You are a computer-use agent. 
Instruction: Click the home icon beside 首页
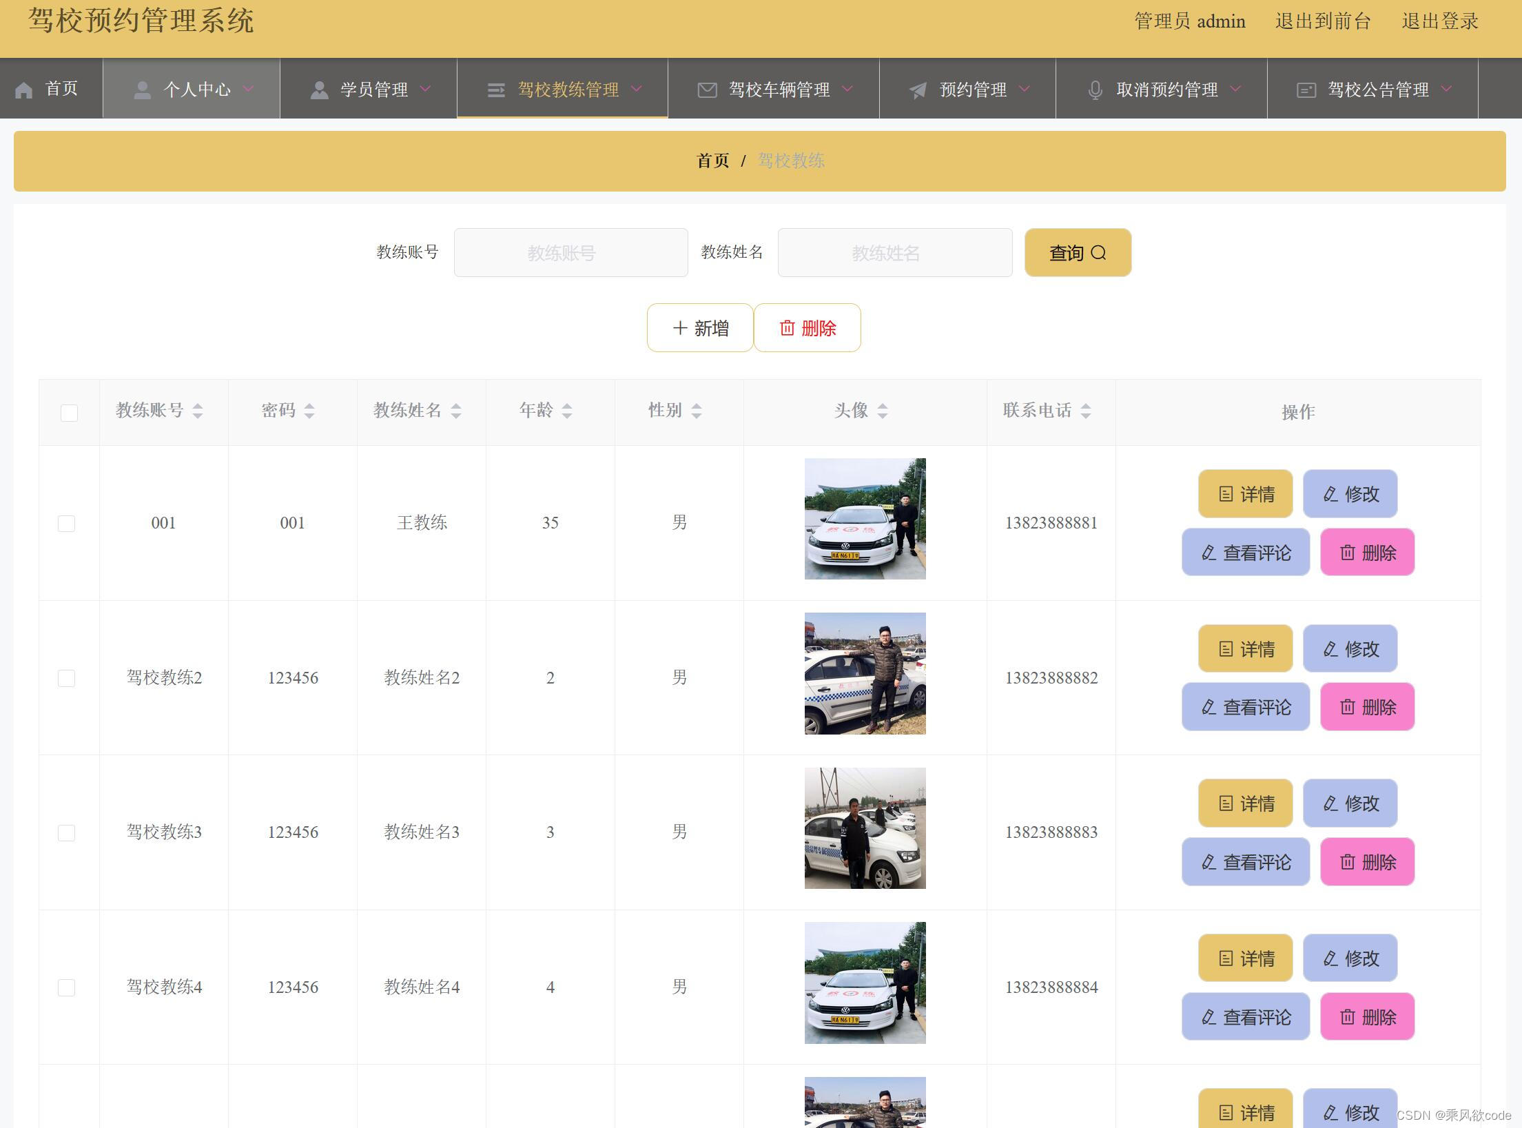coord(24,90)
